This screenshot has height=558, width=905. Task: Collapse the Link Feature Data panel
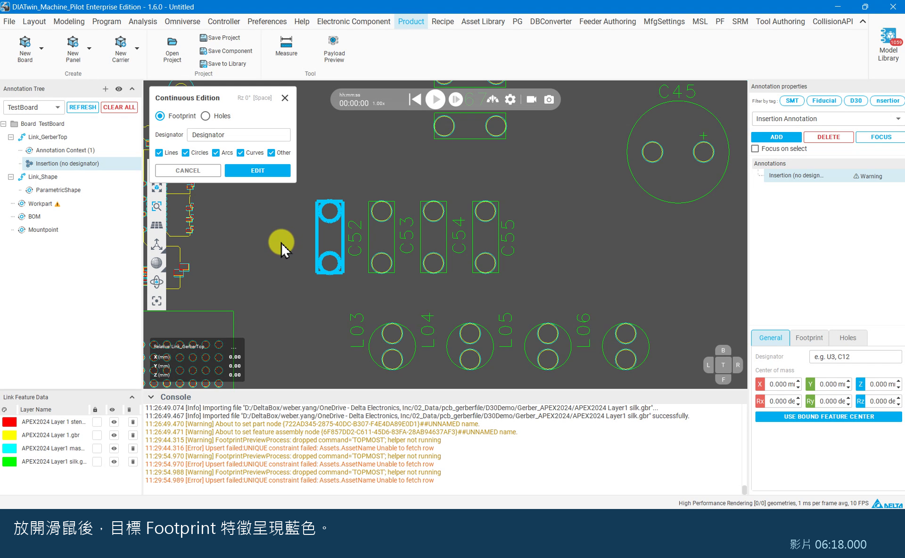pyautogui.click(x=132, y=397)
